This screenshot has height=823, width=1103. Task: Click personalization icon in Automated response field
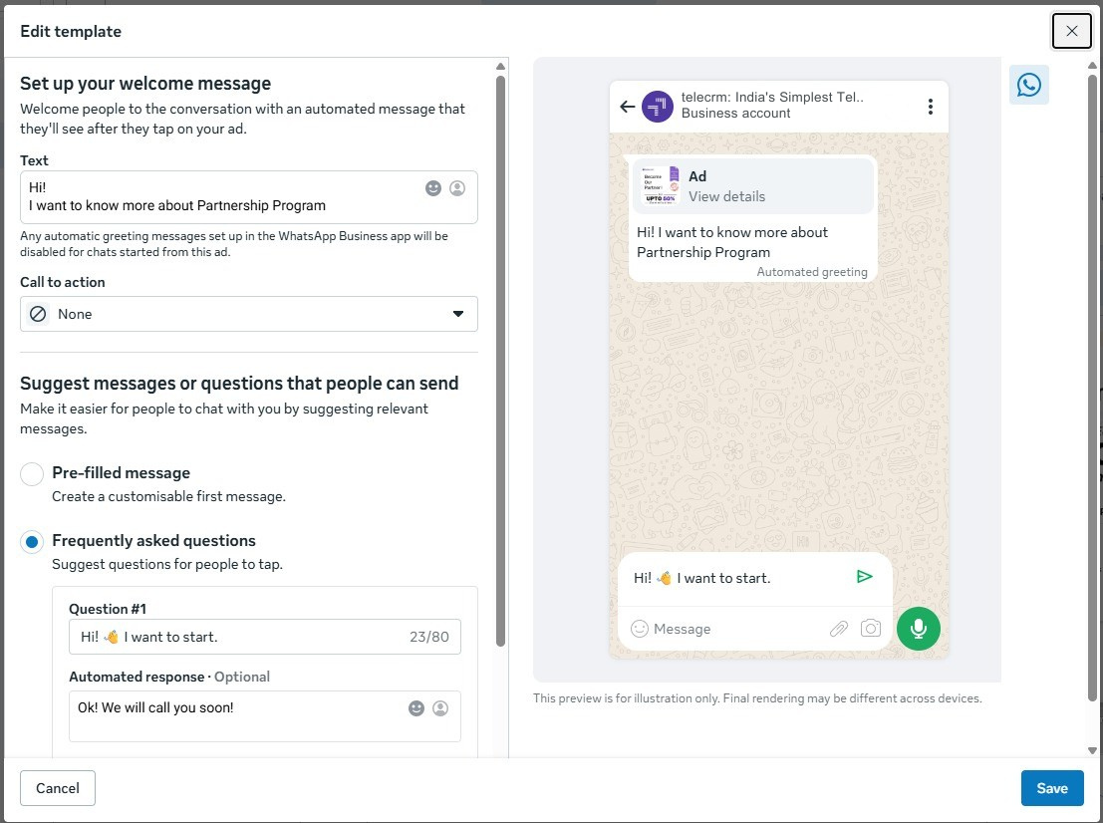point(439,707)
